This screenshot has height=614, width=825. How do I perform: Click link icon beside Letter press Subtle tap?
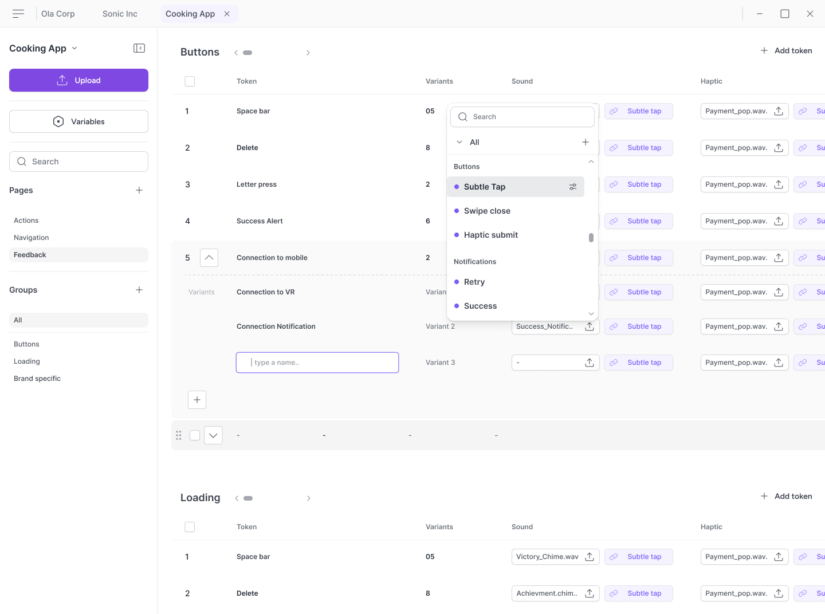(x=614, y=184)
